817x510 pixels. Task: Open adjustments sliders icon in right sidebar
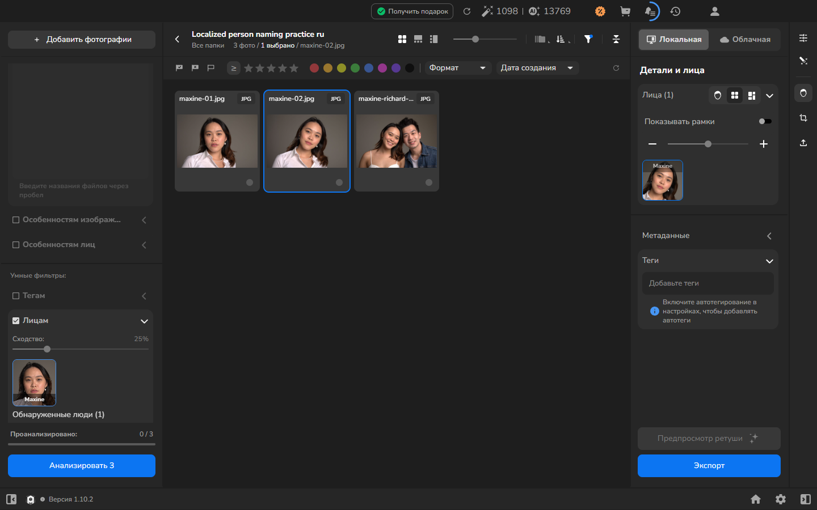pos(803,38)
